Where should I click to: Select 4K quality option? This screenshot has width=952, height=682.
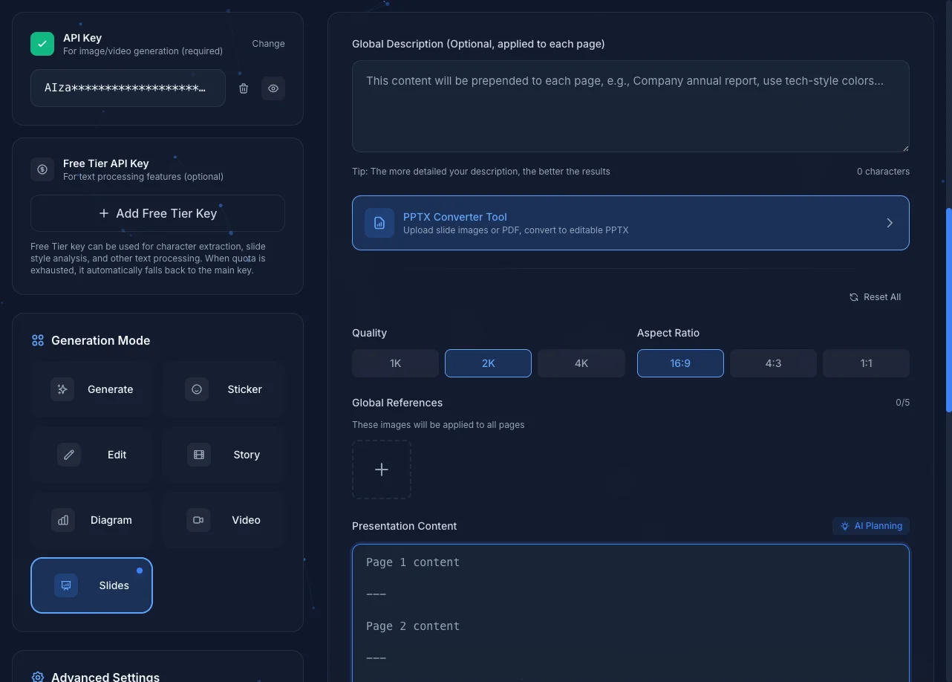point(581,363)
